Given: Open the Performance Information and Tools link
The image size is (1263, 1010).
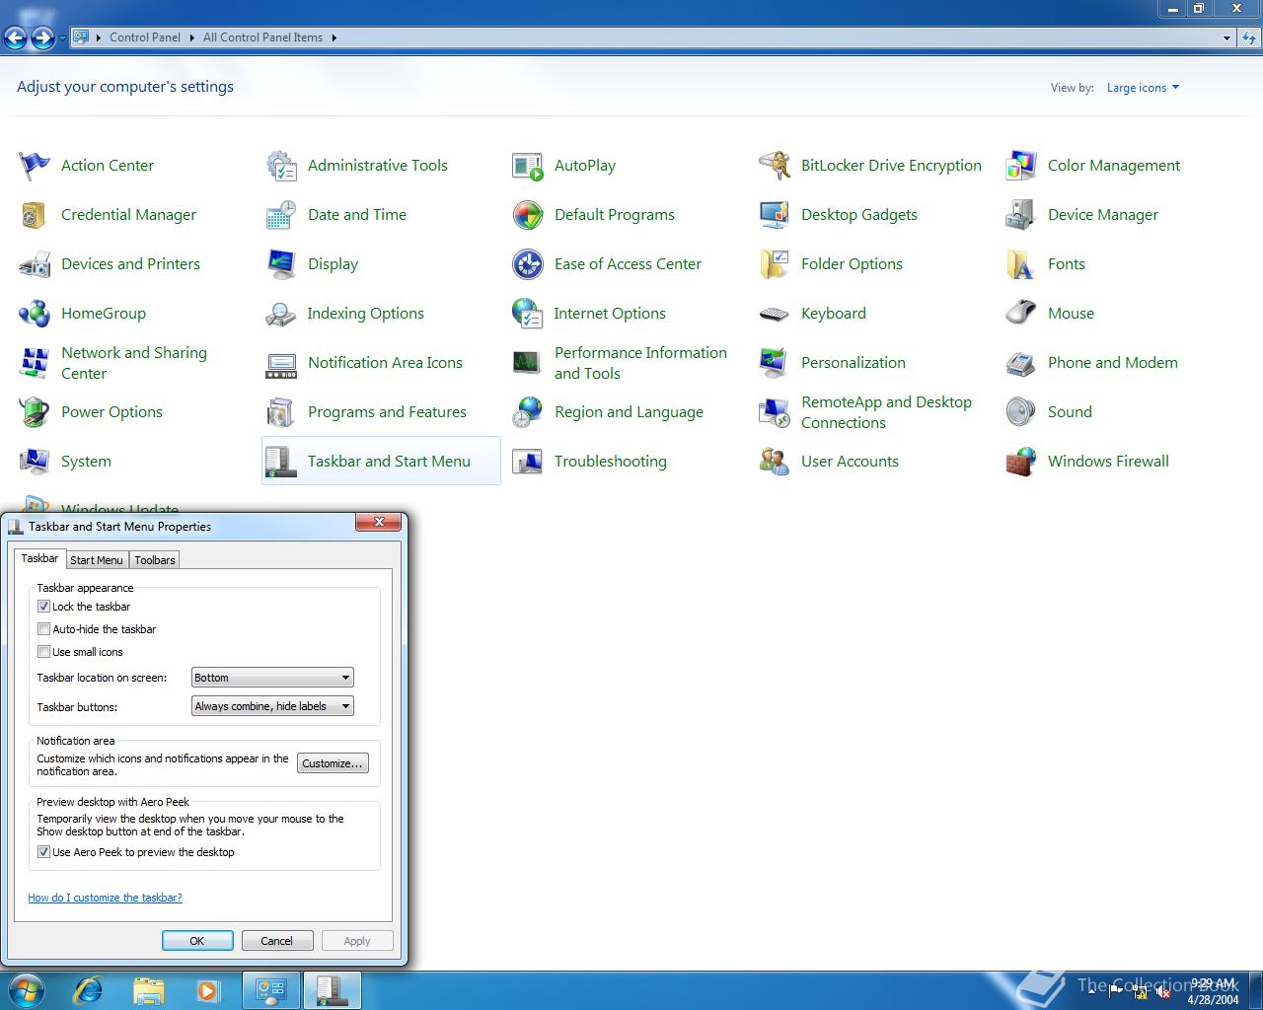Looking at the screenshot, I should (x=640, y=363).
